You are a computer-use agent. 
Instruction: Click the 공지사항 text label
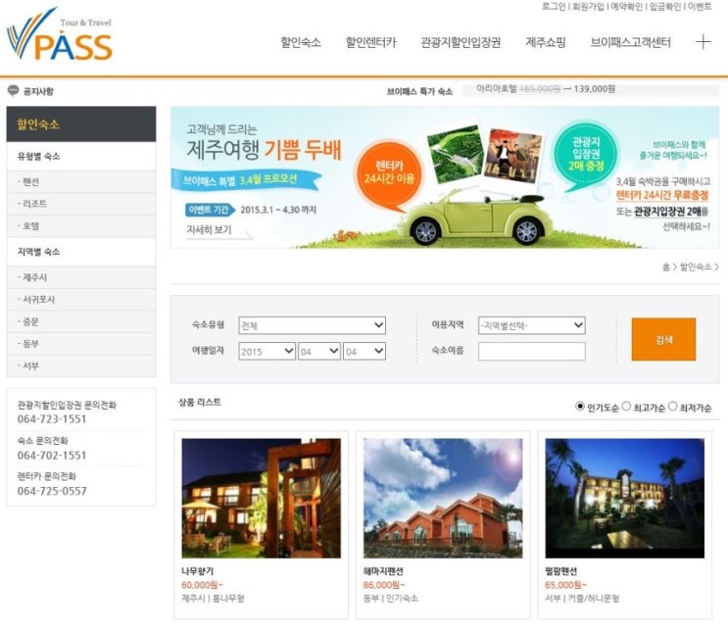(x=38, y=91)
